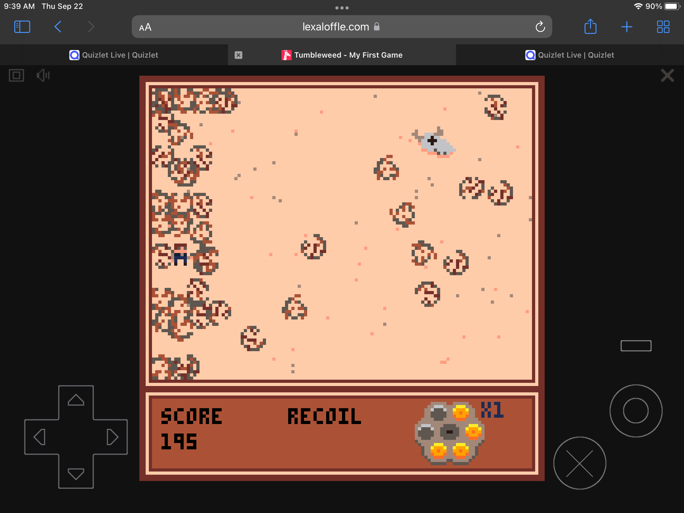
Task: Tap the lexaloffle.com address bar
Action: pyautogui.click(x=342, y=27)
